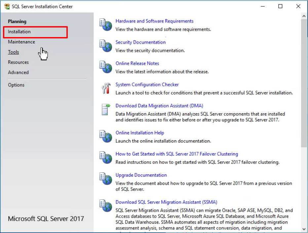The image size is (308, 233).
Task: Open the Security Documentation link
Action: [x=140, y=42]
